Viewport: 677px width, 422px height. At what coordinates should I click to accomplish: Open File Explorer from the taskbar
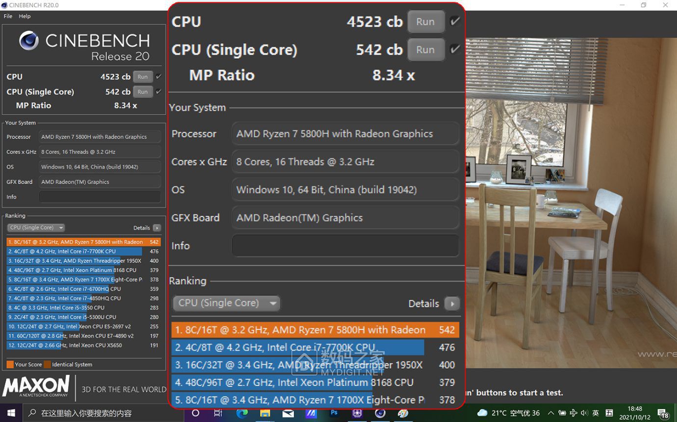265,413
